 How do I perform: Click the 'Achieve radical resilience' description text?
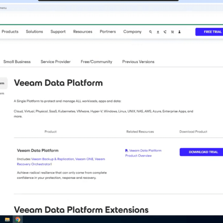tap(62, 175)
